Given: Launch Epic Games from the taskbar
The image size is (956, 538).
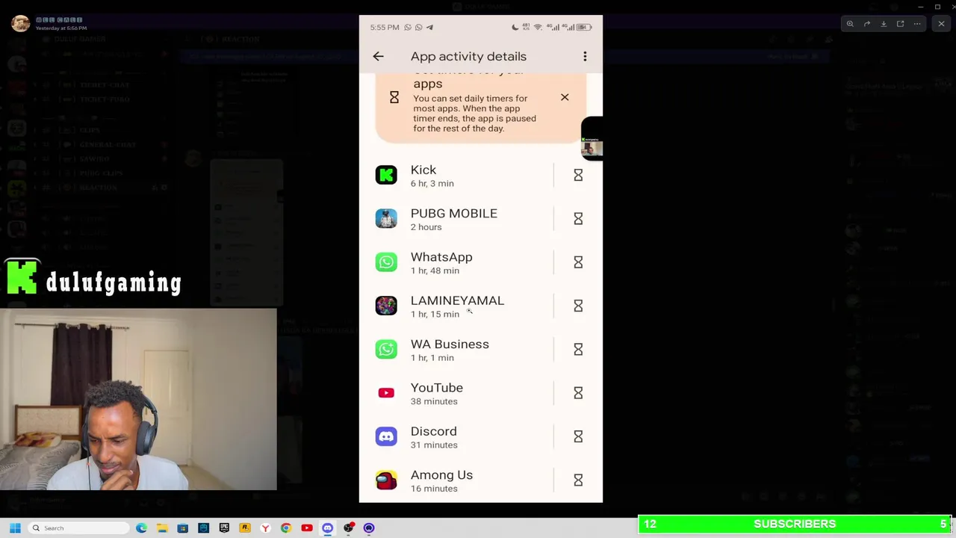Looking at the screenshot, I should [x=224, y=528].
